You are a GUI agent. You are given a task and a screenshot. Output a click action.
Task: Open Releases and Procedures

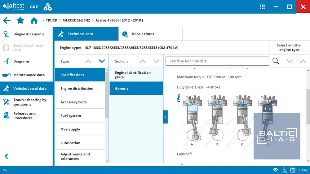pos(26,115)
